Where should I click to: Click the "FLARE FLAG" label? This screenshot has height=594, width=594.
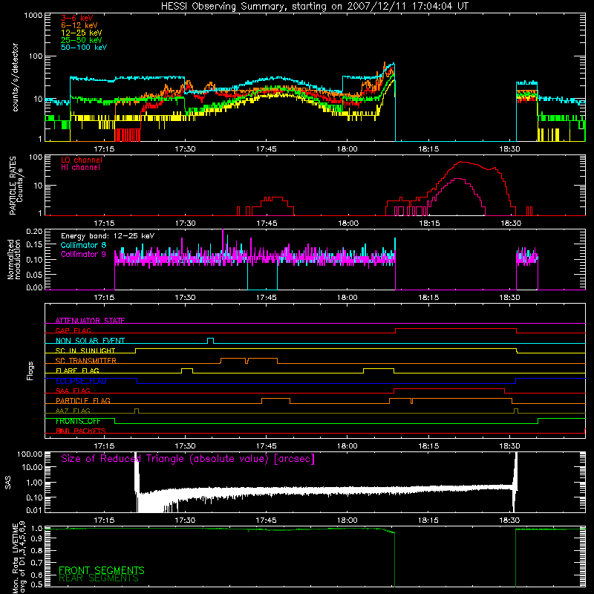tap(77, 371)
